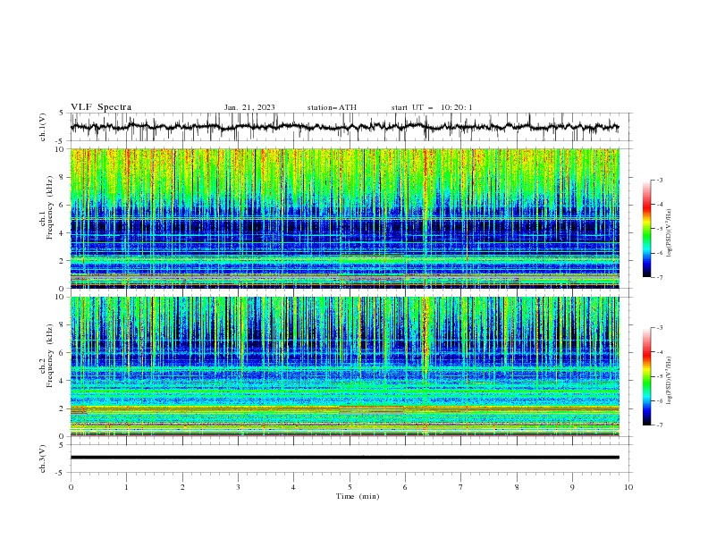The width and height of the screenshot is (708, 547).
Task: Click the "start UT = 10:20:1" text
Action: click(432, 107)
